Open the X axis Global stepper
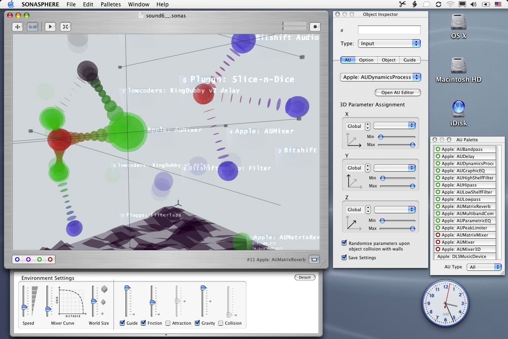The width and height of the screenshot is (508, 339). coord(368,126)
